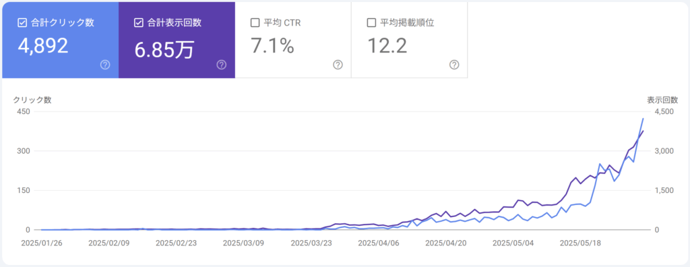This screenshot has width=690, height=267.
Task: Uncheck the 合計クリック数 checkbox
Action: pos(22,23)
